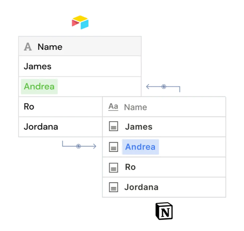Select the Notion Name column header
Image resolution: width=244 pixels, height=231 pixels.
[x=164, y=107]
